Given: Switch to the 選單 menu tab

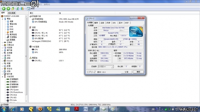Looking at the screenshot, I should click(3, 13).
